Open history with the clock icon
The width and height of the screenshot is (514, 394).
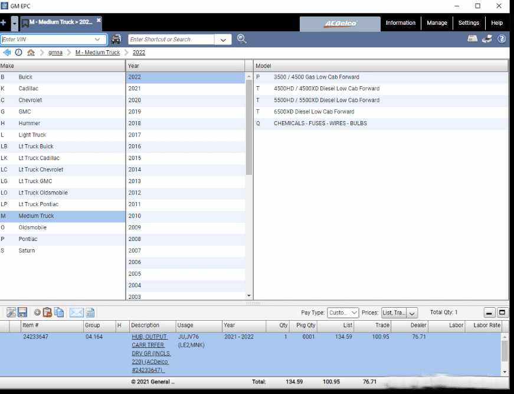pyautogui.click(x=19, y=53)
